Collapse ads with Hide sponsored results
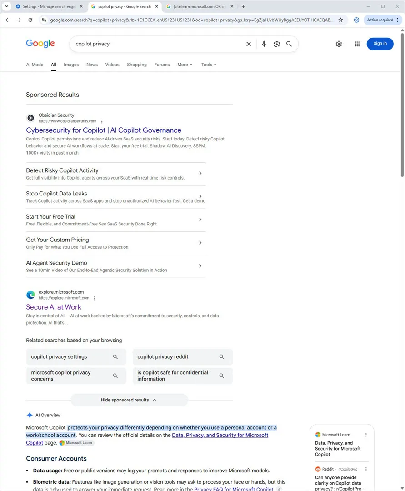 coord(129,400)
